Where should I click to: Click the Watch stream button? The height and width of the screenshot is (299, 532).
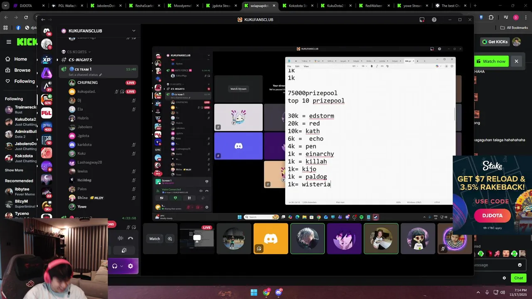tap(155, 239)
